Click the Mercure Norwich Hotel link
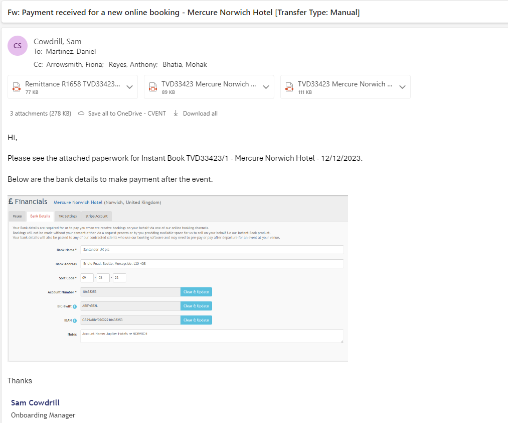Screen dimensions: 508x423 (x=78, y=202)
